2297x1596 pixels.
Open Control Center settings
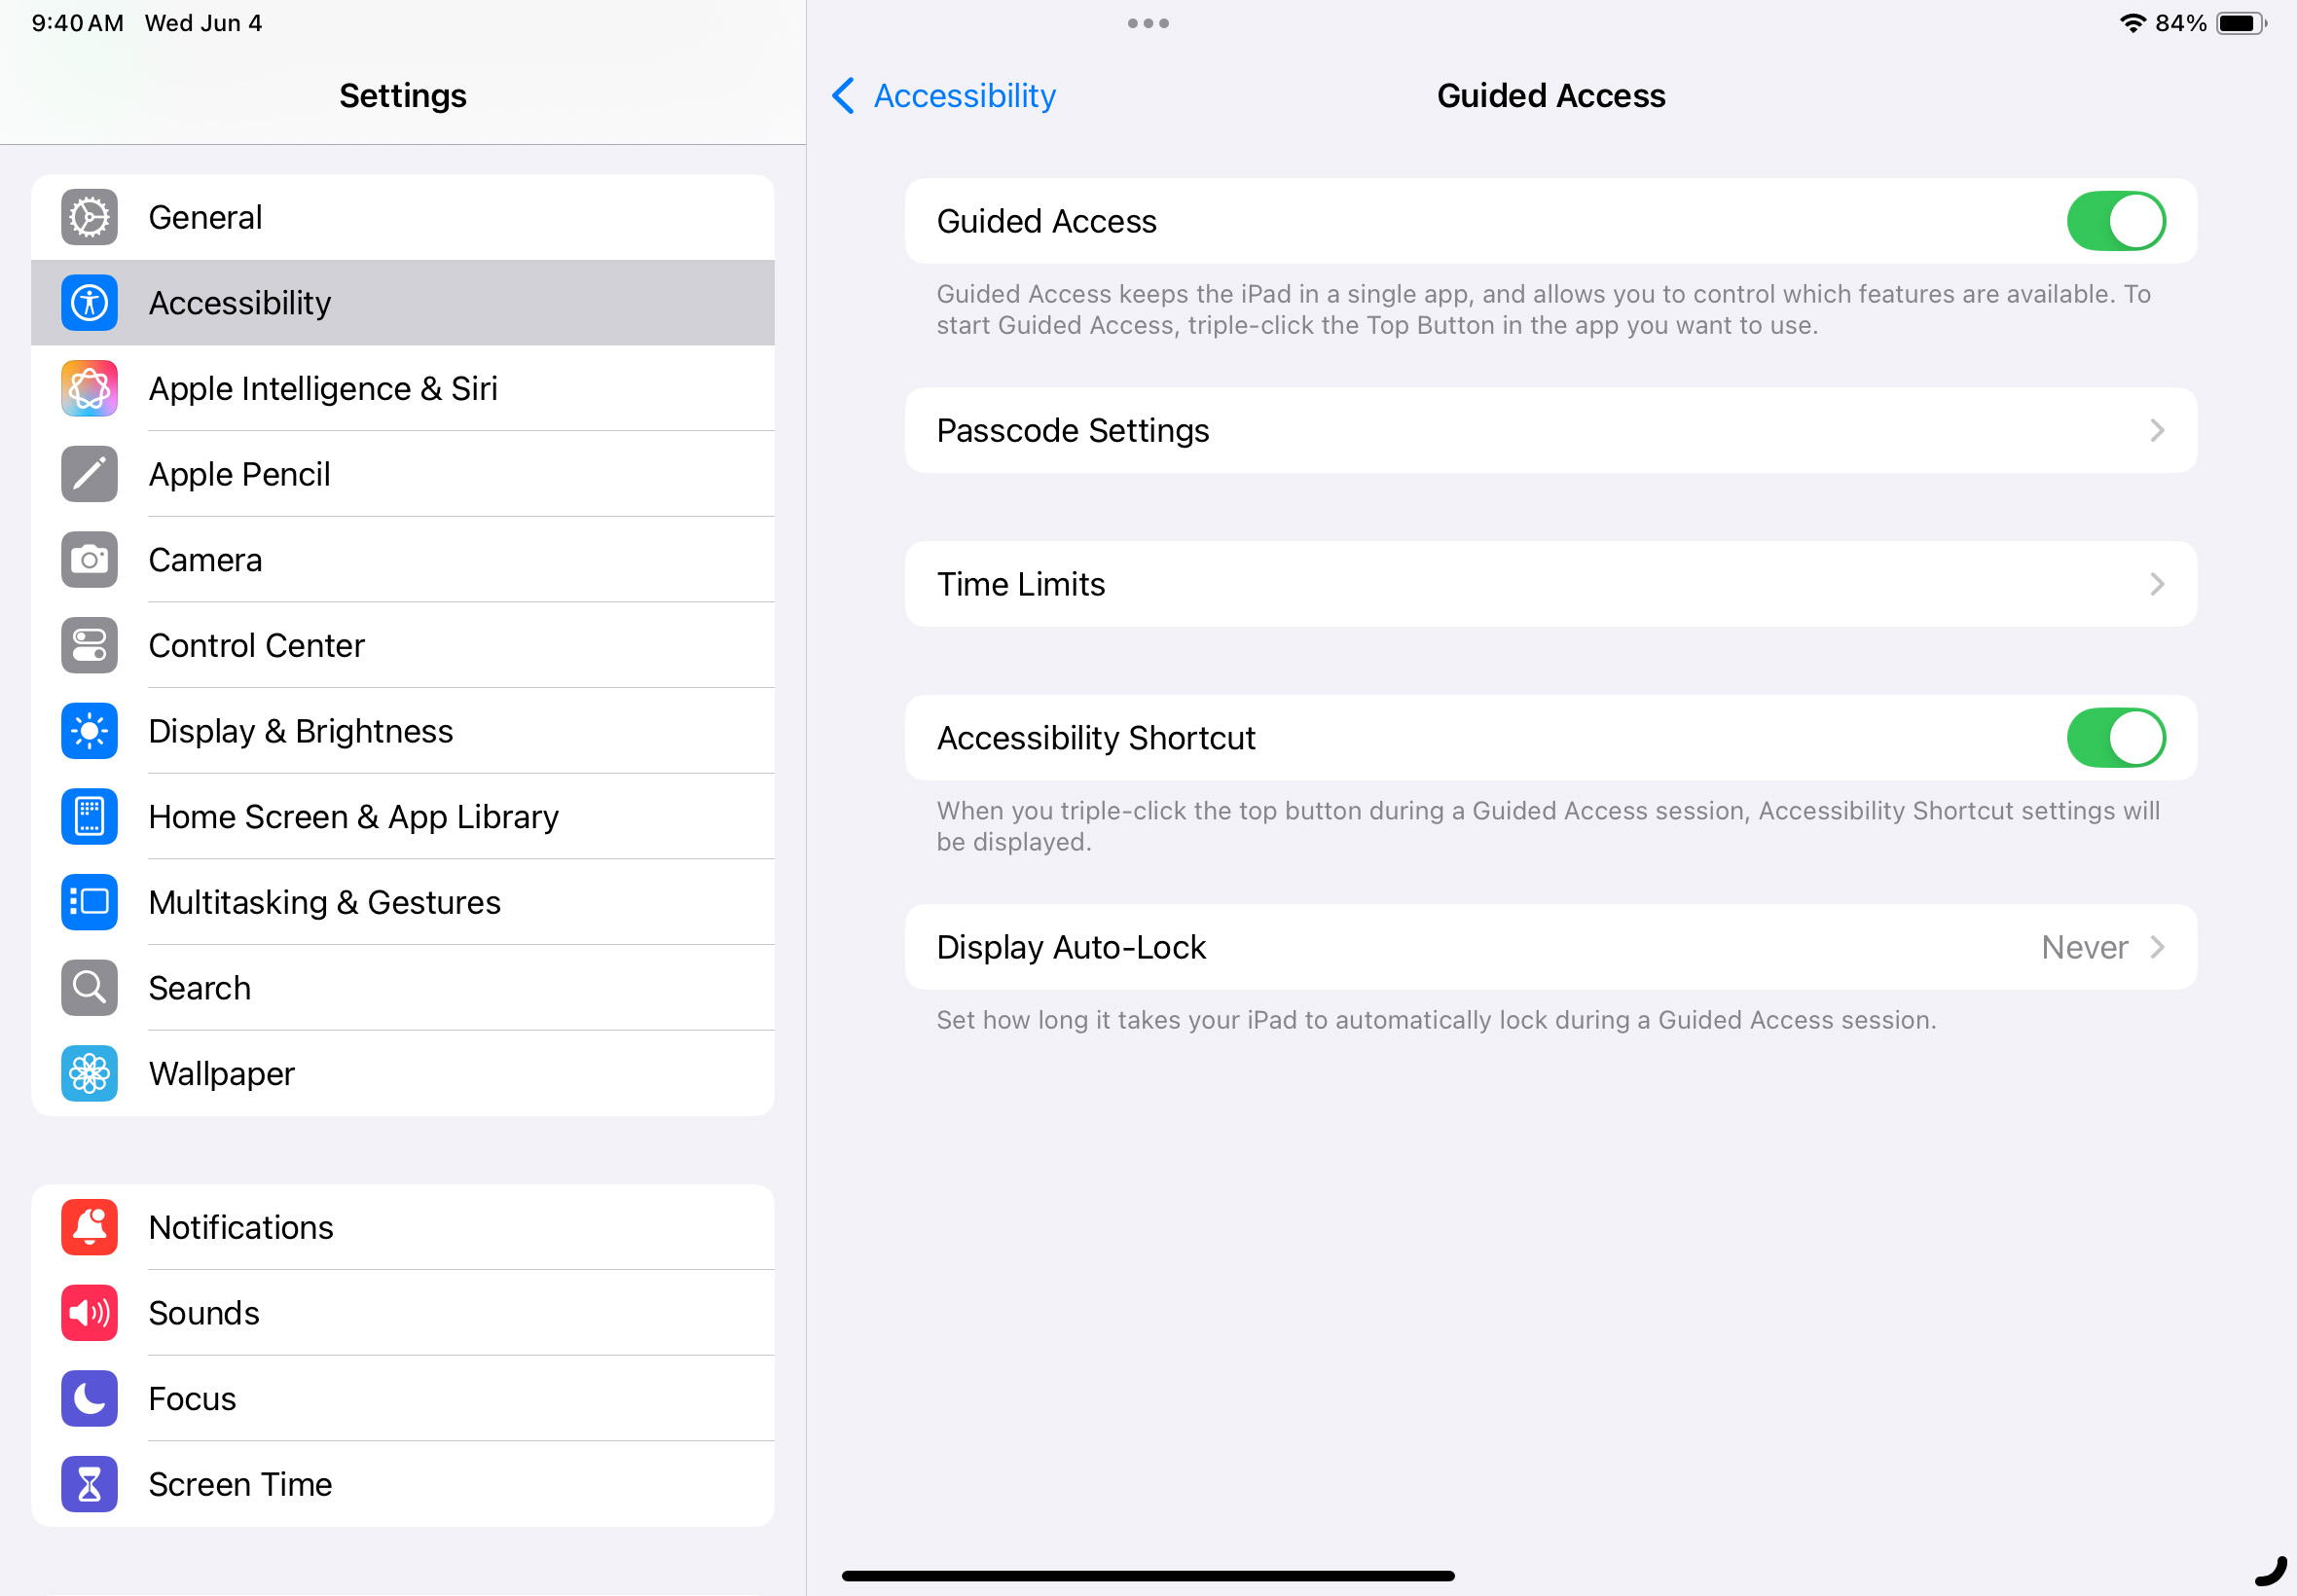click(x=403, y=645)
